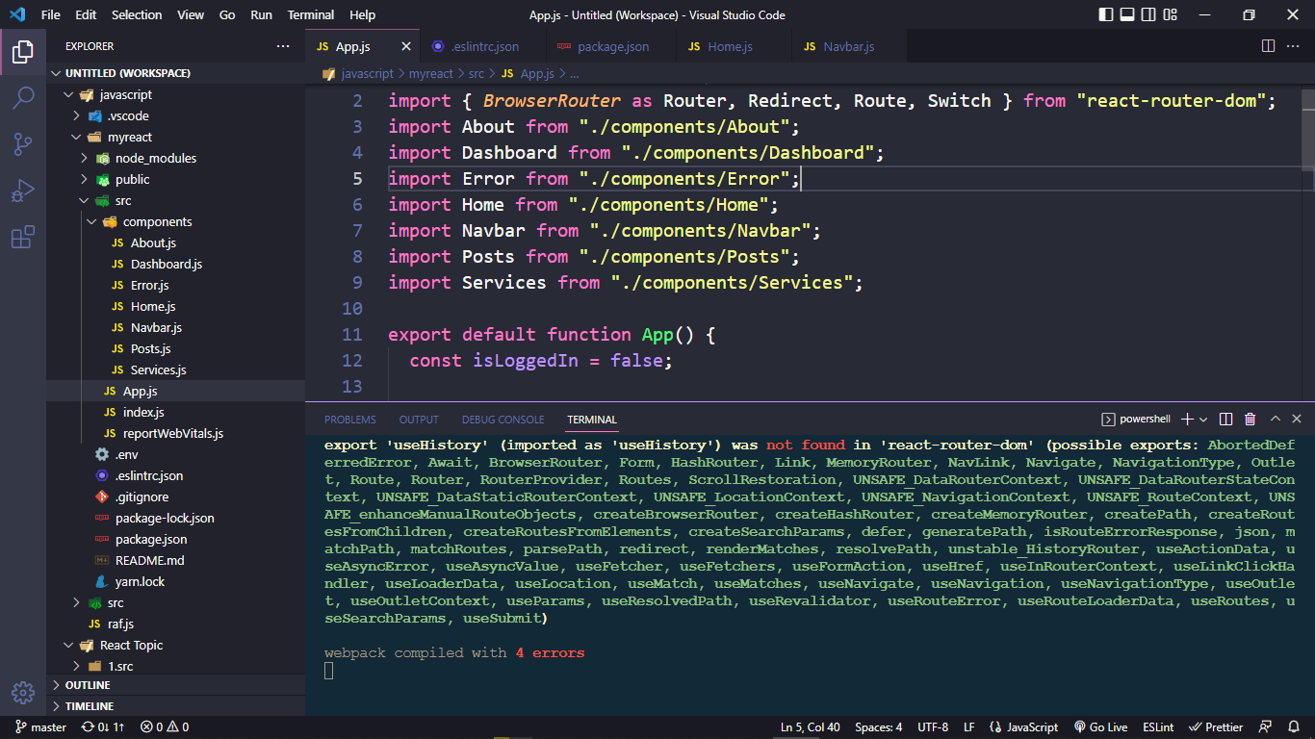Open the Run and Debug view
The image size is (1315, 739).
click(x=23, y=191)
